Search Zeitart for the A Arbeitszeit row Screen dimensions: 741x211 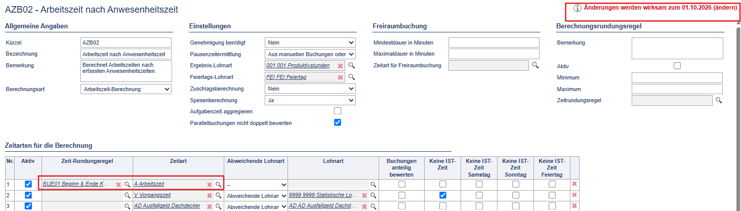click(x=219, y=185)
